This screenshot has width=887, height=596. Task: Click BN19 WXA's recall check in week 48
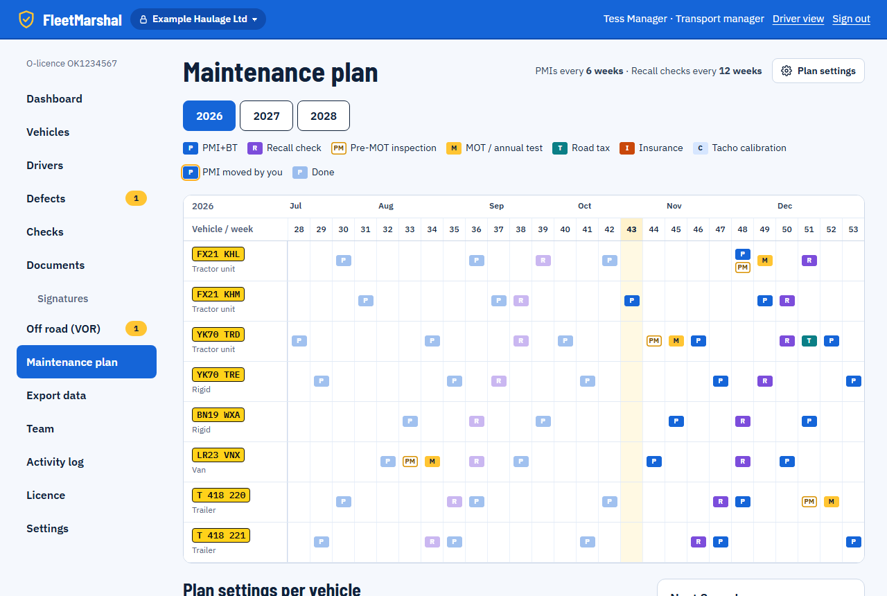743,421
